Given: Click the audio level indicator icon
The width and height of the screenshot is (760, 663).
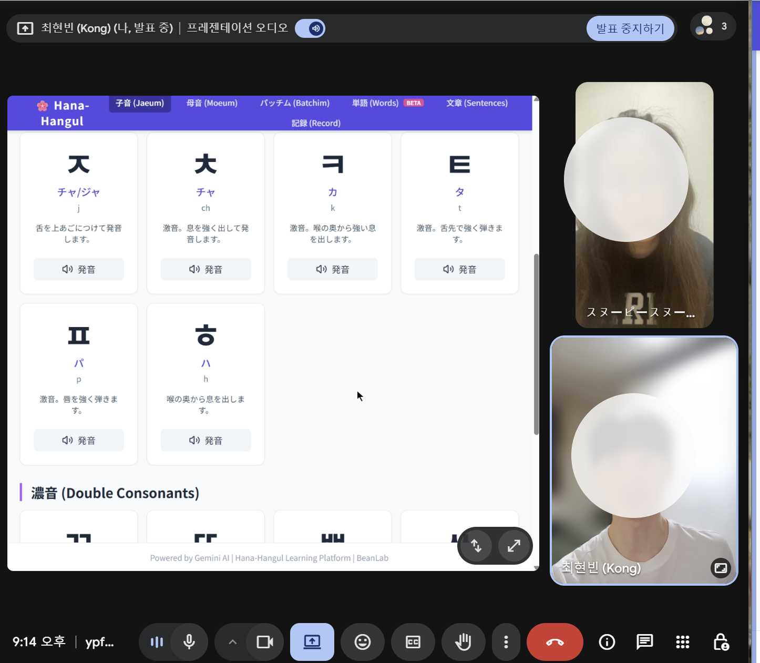Looking at the screenshot, I should 157,642.
